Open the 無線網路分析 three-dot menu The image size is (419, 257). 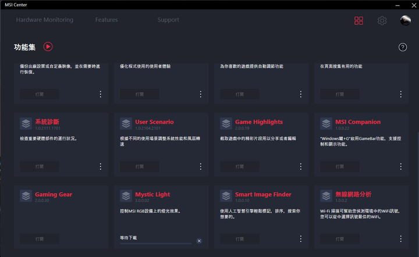click(x=400, y=239)
